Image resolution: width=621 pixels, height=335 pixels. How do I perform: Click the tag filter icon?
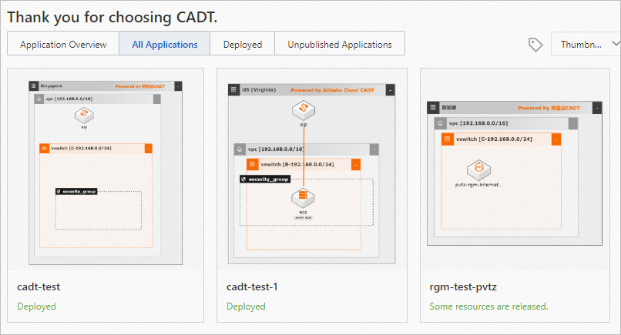(535, 45)
